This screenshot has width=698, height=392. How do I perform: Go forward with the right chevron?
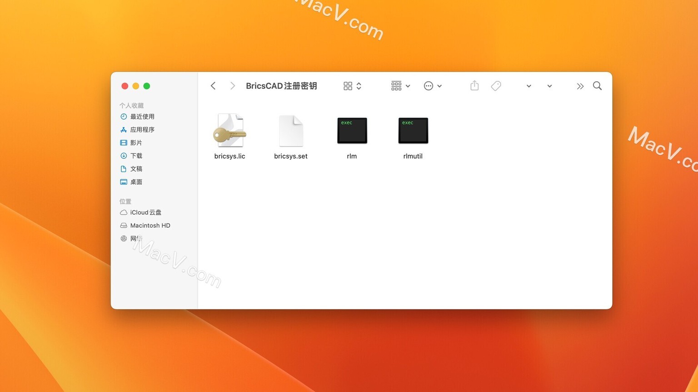[233, 86]
